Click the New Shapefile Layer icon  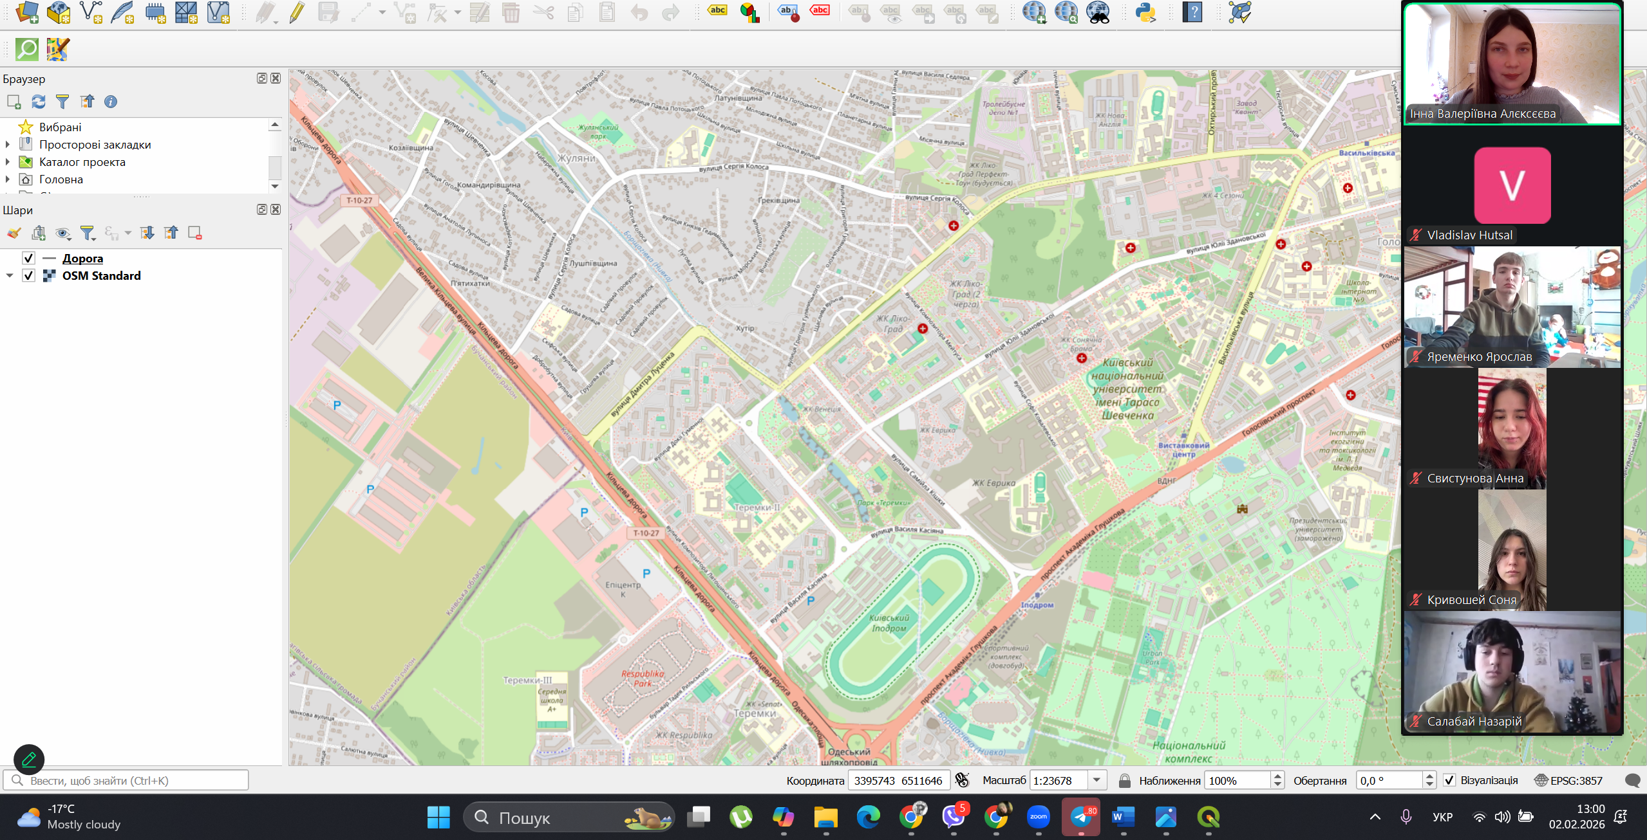[91, 12]
